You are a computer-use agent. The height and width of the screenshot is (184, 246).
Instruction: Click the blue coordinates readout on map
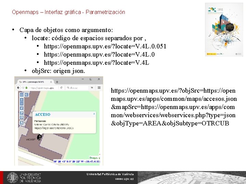[x=77, y=162]
